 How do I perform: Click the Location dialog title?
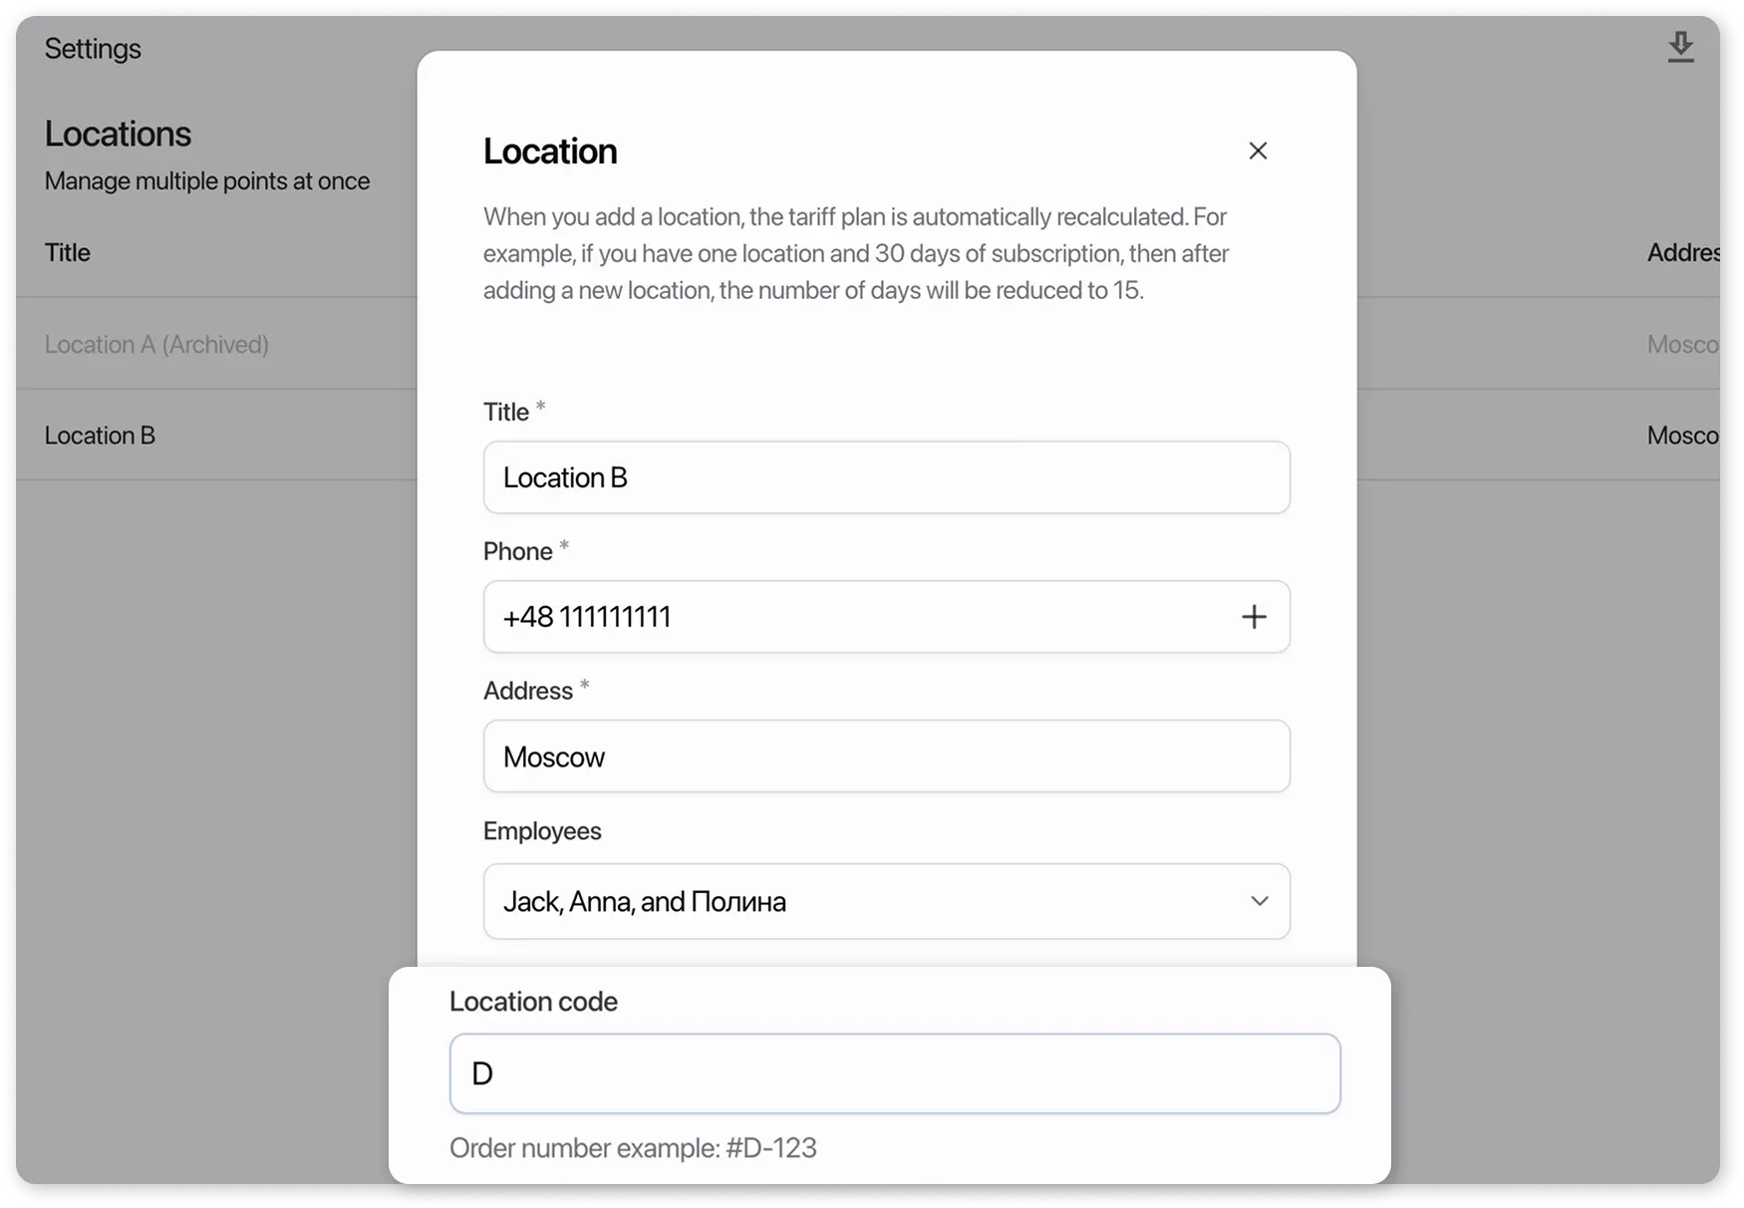(549, 151)
